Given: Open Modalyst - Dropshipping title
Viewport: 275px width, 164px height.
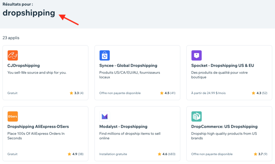Looking at the screenshot, I should (123, 126).
